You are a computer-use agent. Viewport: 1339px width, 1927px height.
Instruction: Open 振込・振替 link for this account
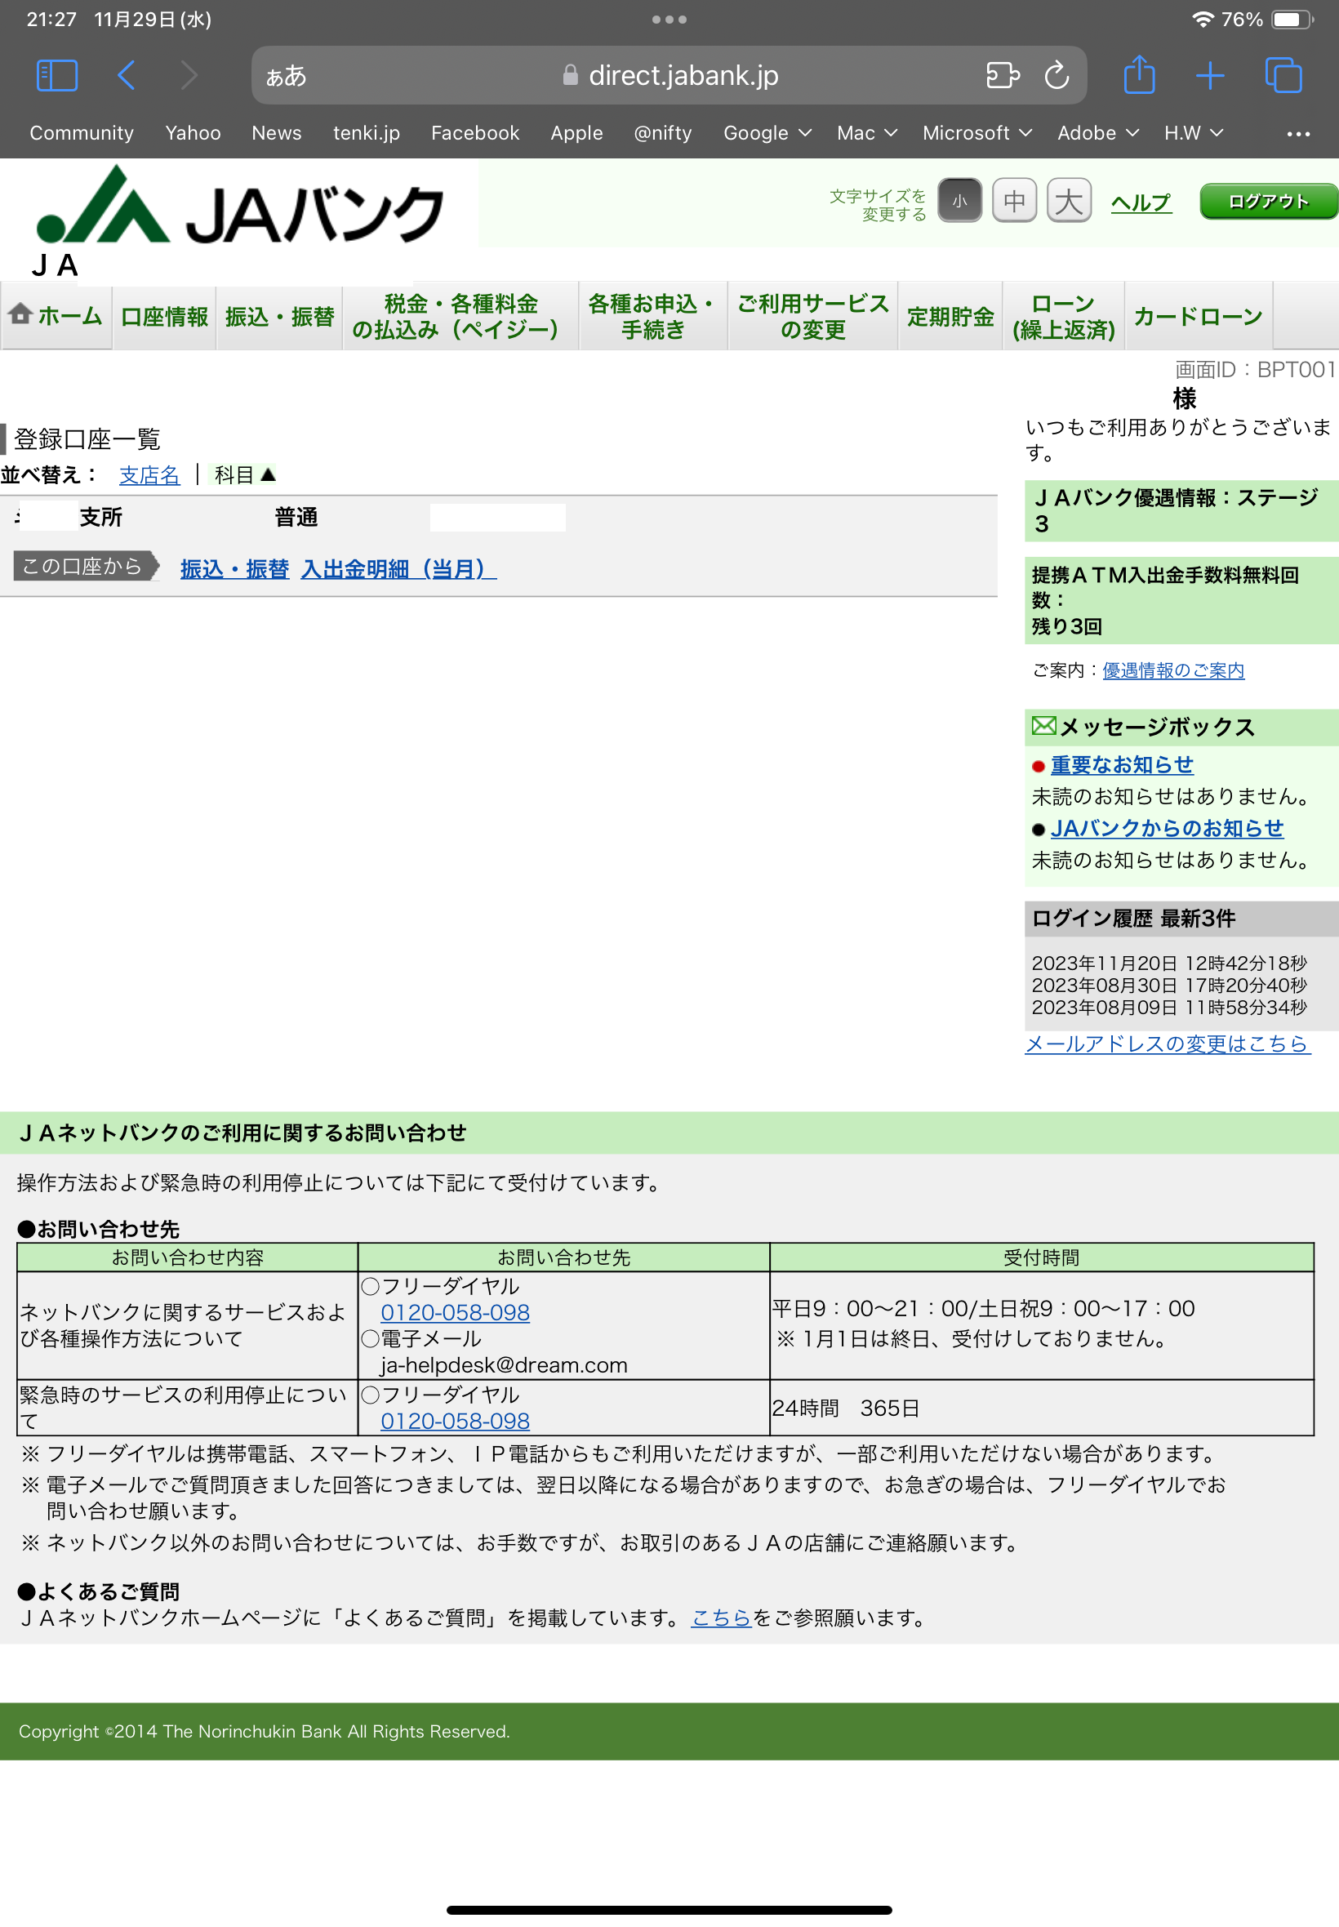pyautogui.click(x=234, y=569)
